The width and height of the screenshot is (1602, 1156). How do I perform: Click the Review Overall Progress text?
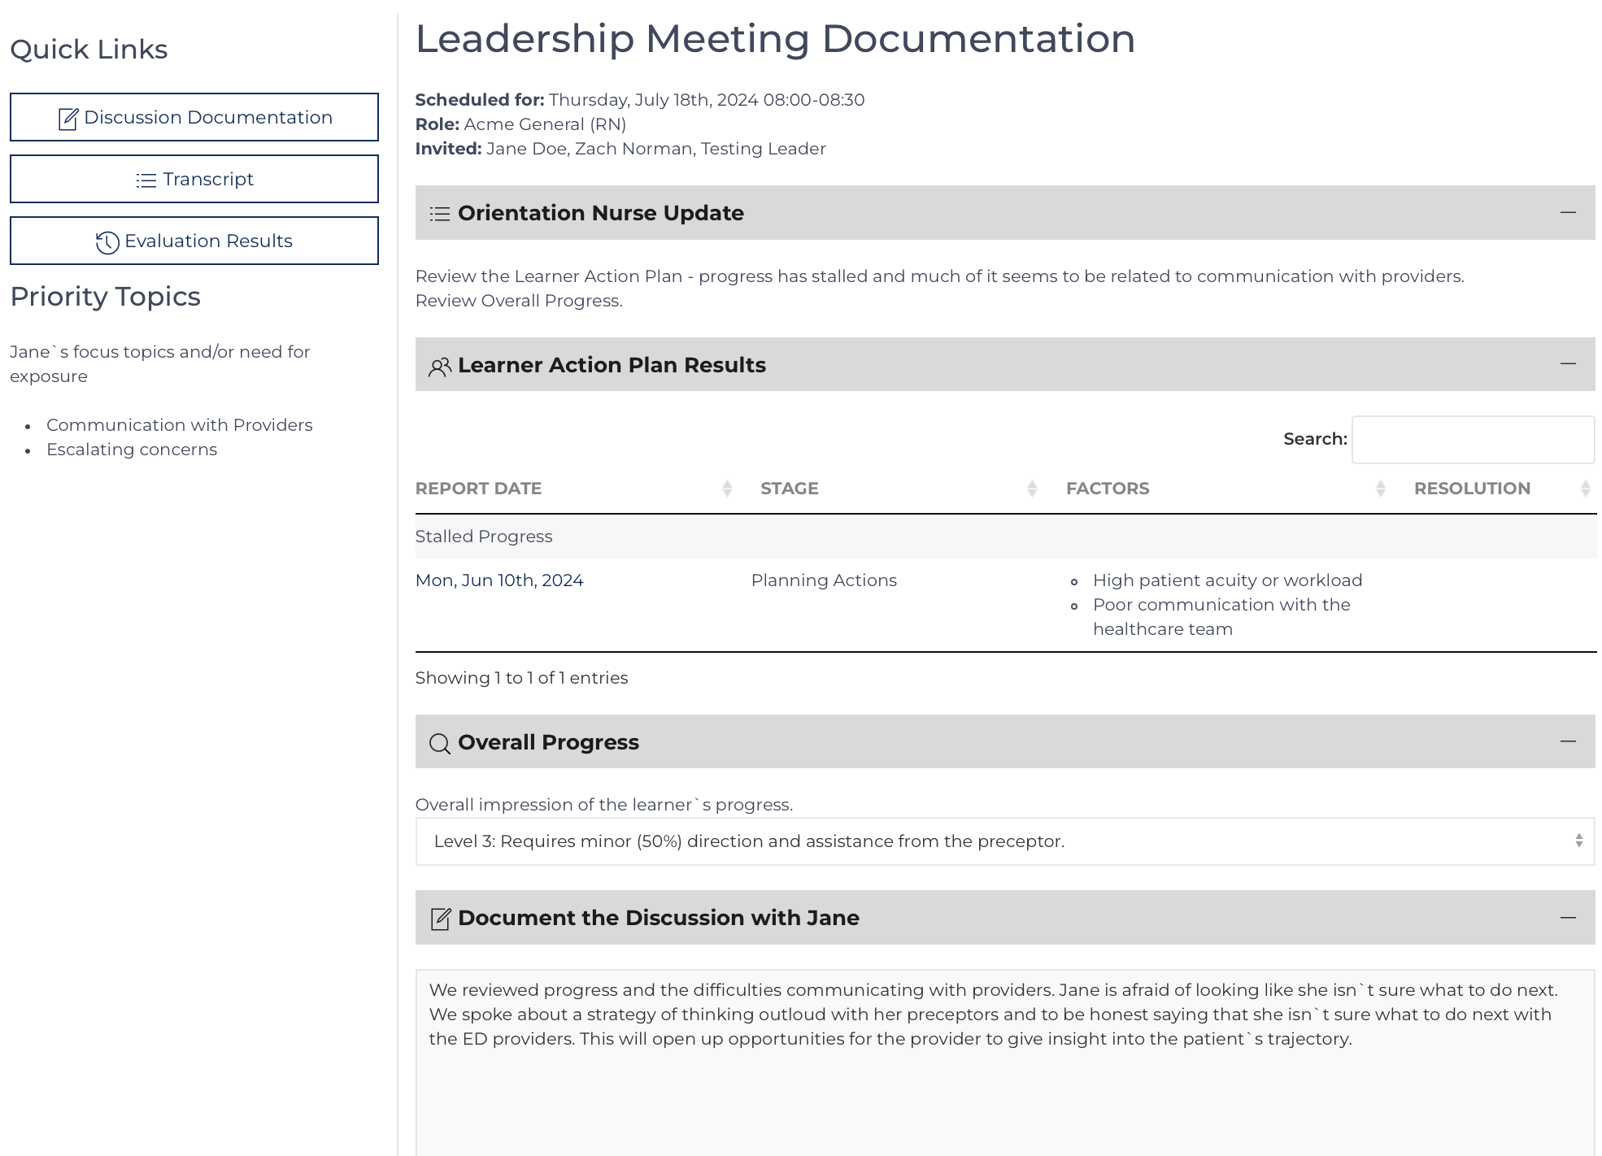click(519, 301)
